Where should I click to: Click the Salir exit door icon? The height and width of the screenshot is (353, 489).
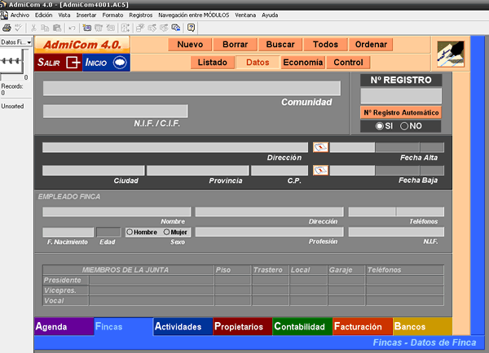(x=73, y=63)
